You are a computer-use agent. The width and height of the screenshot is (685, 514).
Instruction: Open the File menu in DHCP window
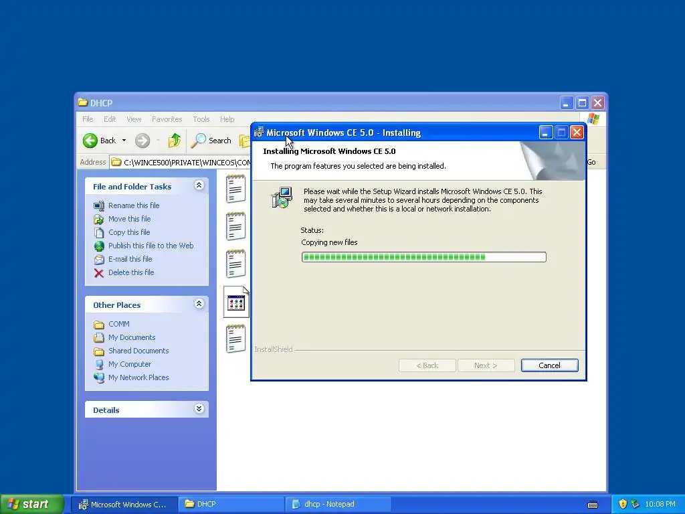click(x=88, y=119)
